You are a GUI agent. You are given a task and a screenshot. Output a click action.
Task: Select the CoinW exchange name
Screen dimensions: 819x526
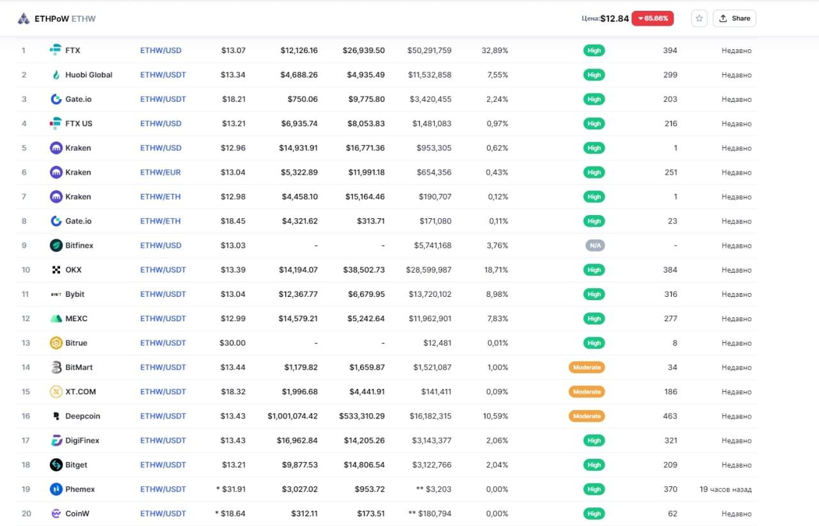[77, 513]
